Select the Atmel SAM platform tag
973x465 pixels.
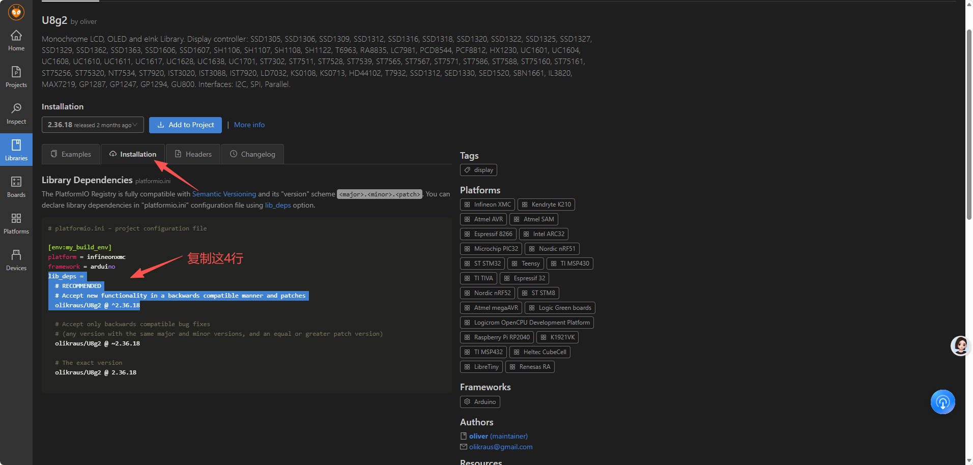534,219
